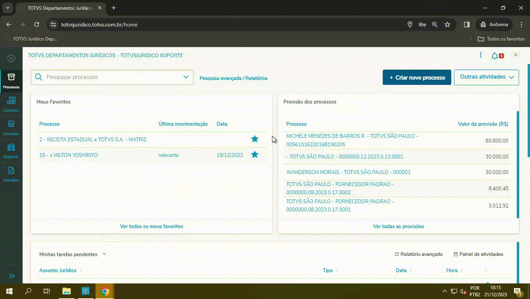Click the magnifier icon in process search
Viewport: 530px width, 299px height.
click(39, 77)
